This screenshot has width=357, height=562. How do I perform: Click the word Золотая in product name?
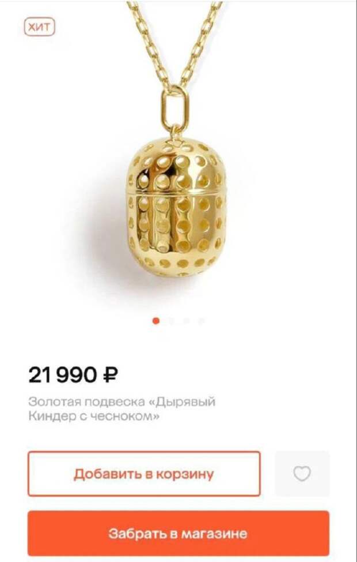54,402
